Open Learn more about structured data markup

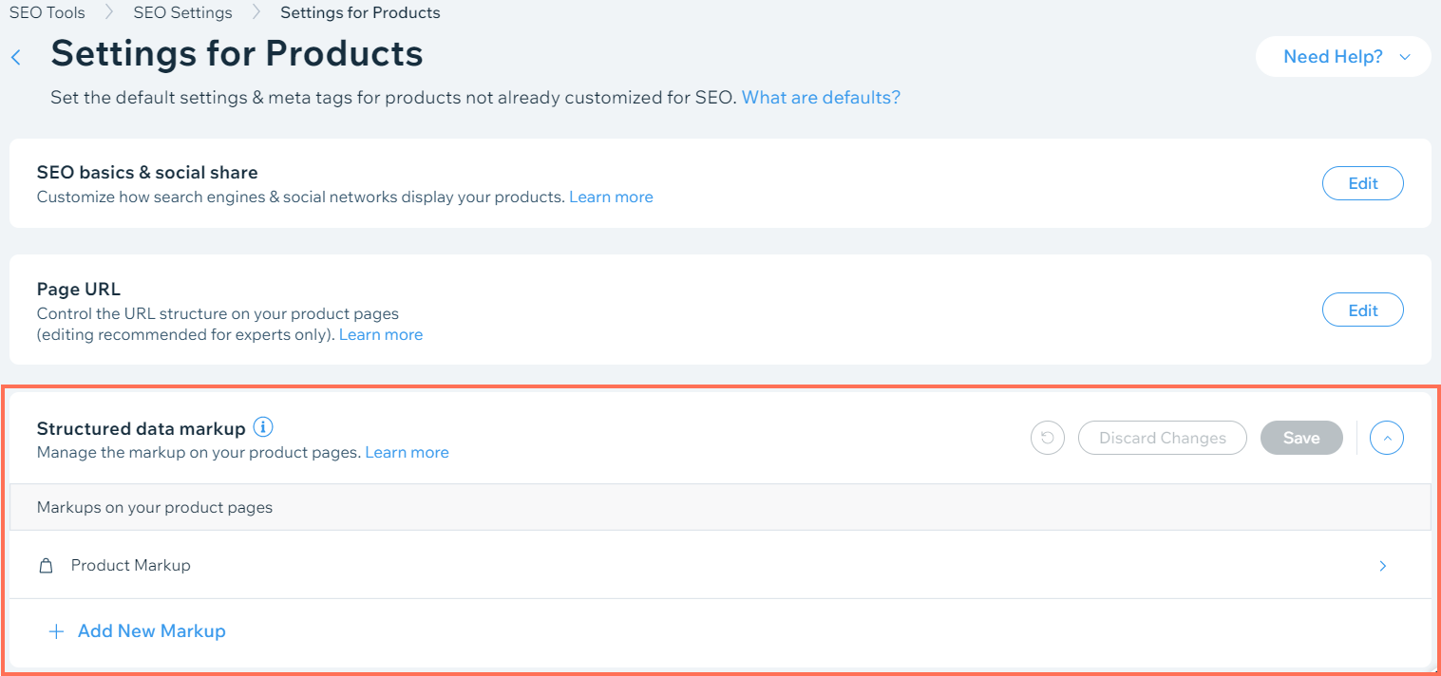[407, 452]
